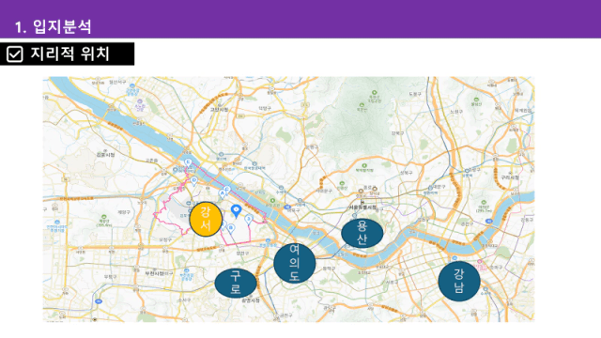The image size is (601, 338).
Task: Click the 고양시청 map label
Action: [219, 110]
